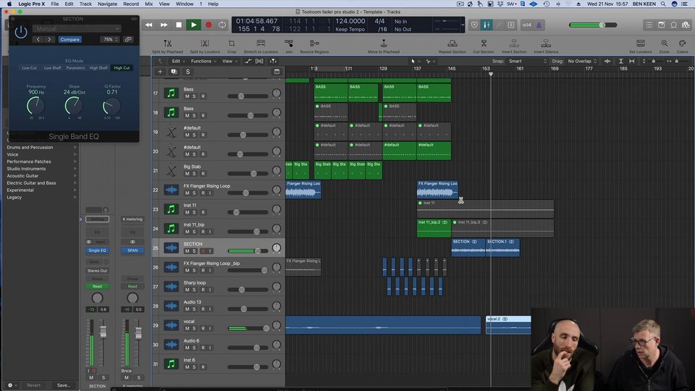Click the EQ plugin link icon

point(128,39)
